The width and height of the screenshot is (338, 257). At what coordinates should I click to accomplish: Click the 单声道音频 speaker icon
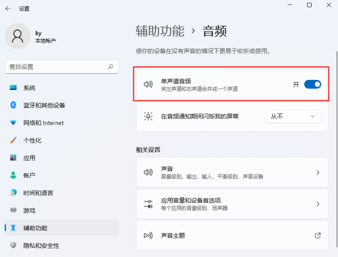149,85
